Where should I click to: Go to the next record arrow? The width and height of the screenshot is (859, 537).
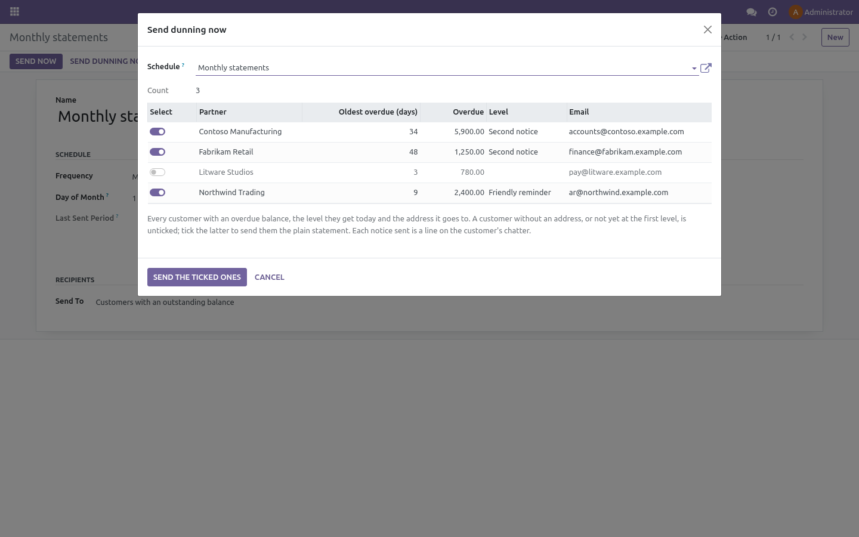[805, 37]
